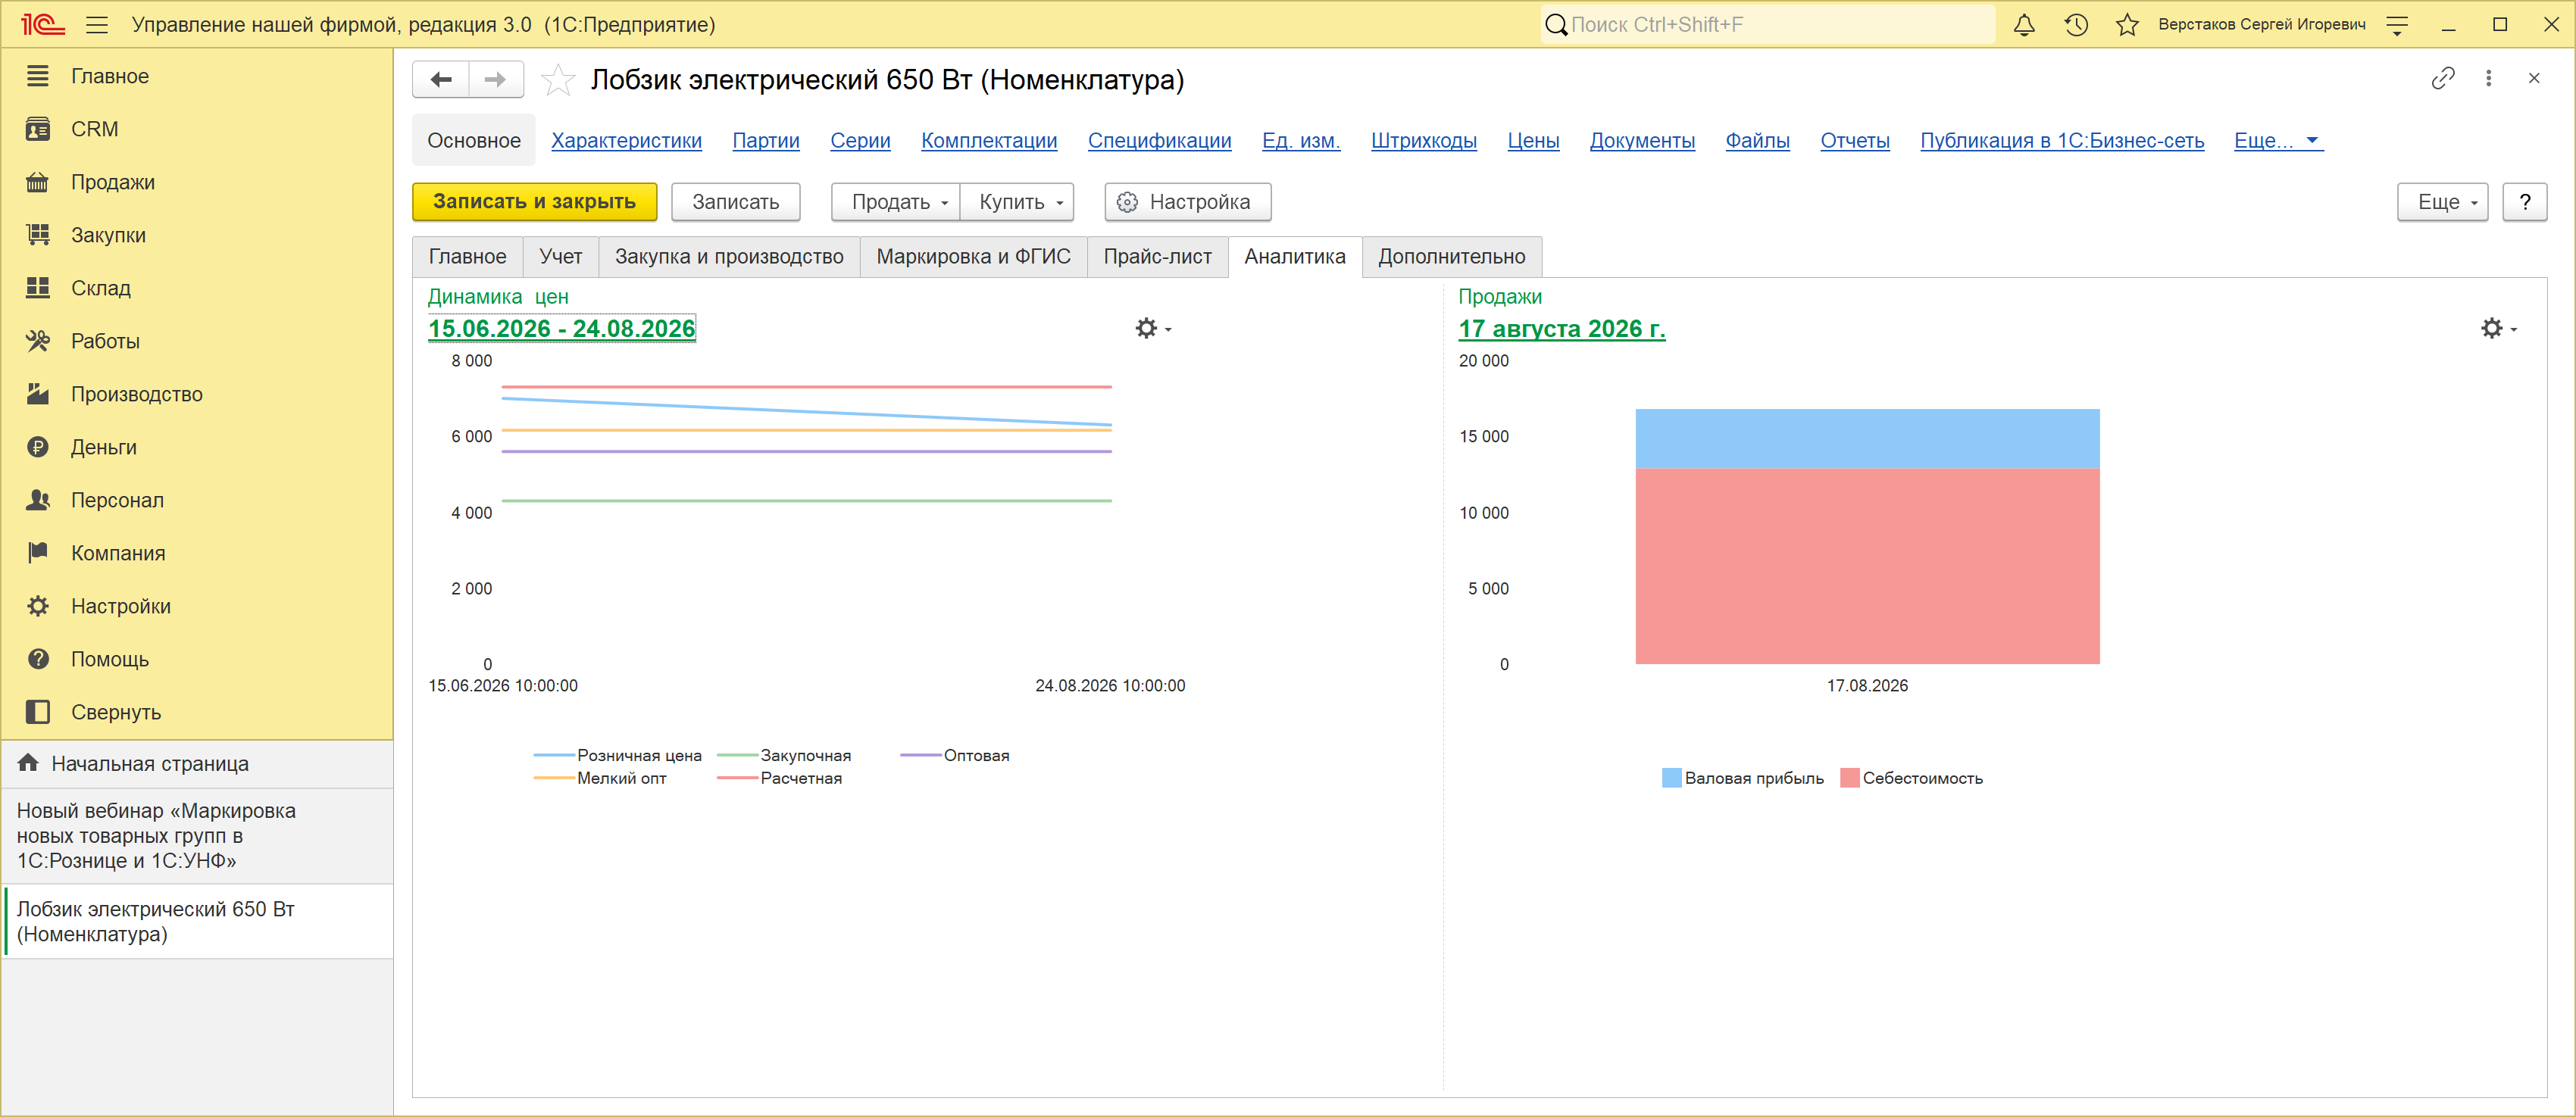The image size is (2576, 1117).
Task: Select Основное navigation item
Action: pos(474,141)
